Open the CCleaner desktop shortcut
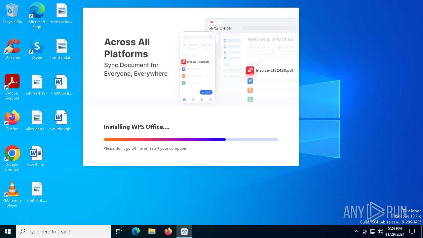Image resolution: width=423 pixels, height=238 pixels. pos(12,49)
